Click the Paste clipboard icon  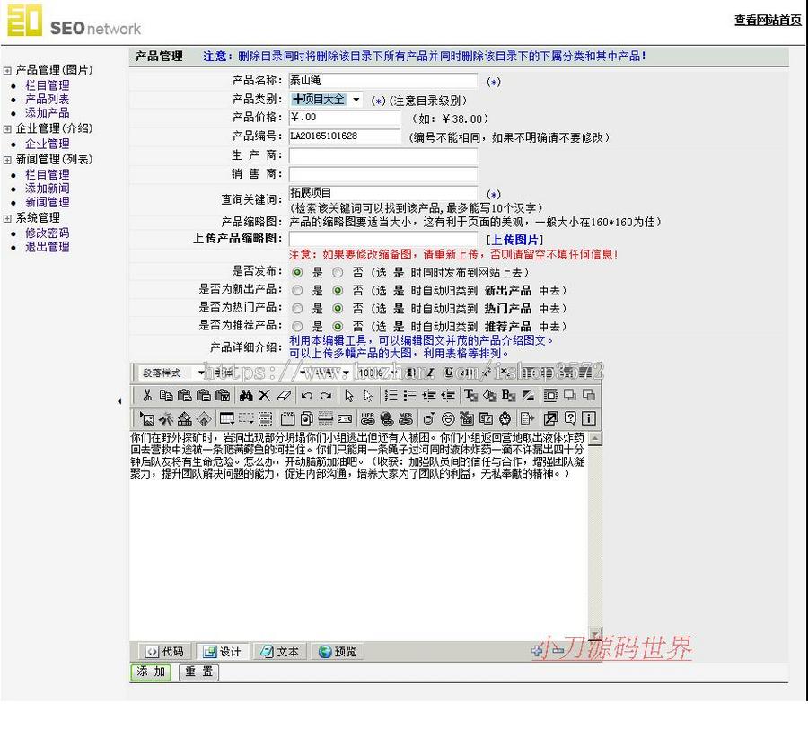click(184, 395)
